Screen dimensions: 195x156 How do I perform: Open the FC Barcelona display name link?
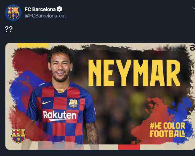point(40,9)
